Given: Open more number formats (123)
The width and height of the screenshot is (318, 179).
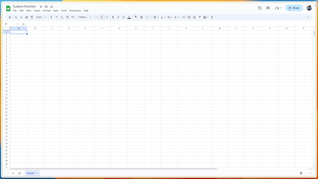Looking at the screenshot, I should tap(72, 17).
